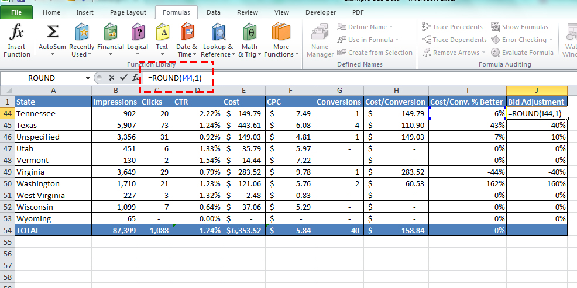
Task: Switch to the Page Layout tab
Action: point(128,12)
